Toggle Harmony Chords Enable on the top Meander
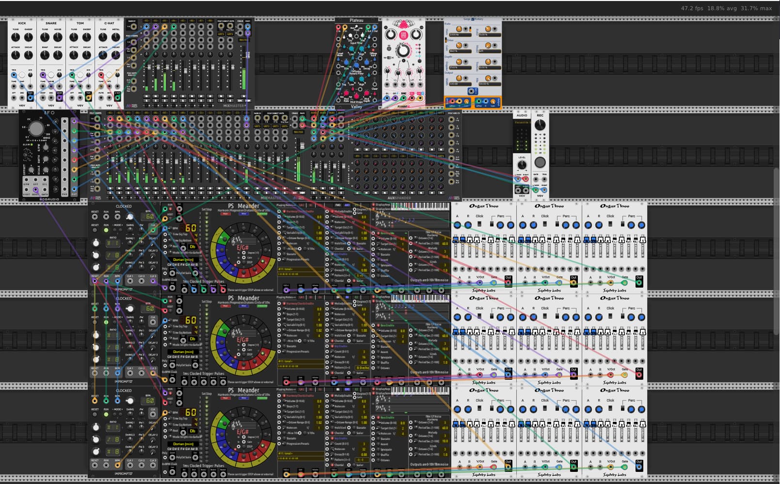Image resolution: width=780 pixels, height=484 pixels. coord(284,211)
